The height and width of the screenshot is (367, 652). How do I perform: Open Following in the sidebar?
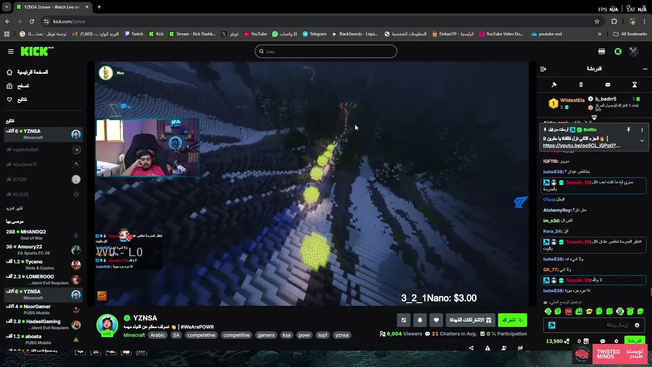point(17,99)
